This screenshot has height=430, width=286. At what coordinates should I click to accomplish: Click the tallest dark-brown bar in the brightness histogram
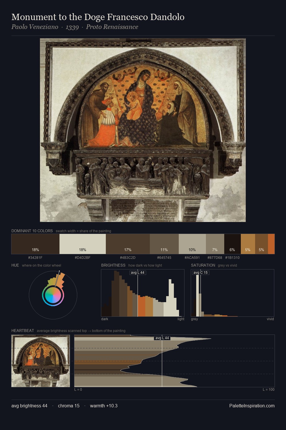tap(115, 294)
